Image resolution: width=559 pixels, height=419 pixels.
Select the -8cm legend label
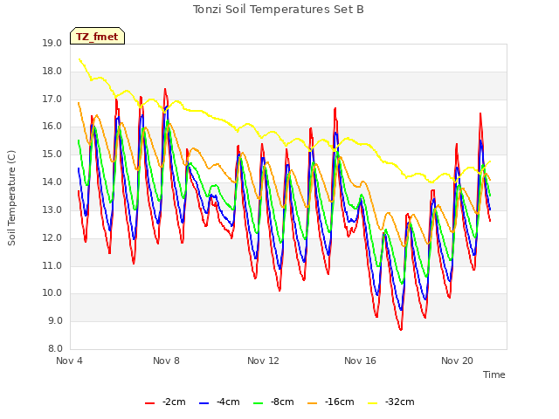282,402
